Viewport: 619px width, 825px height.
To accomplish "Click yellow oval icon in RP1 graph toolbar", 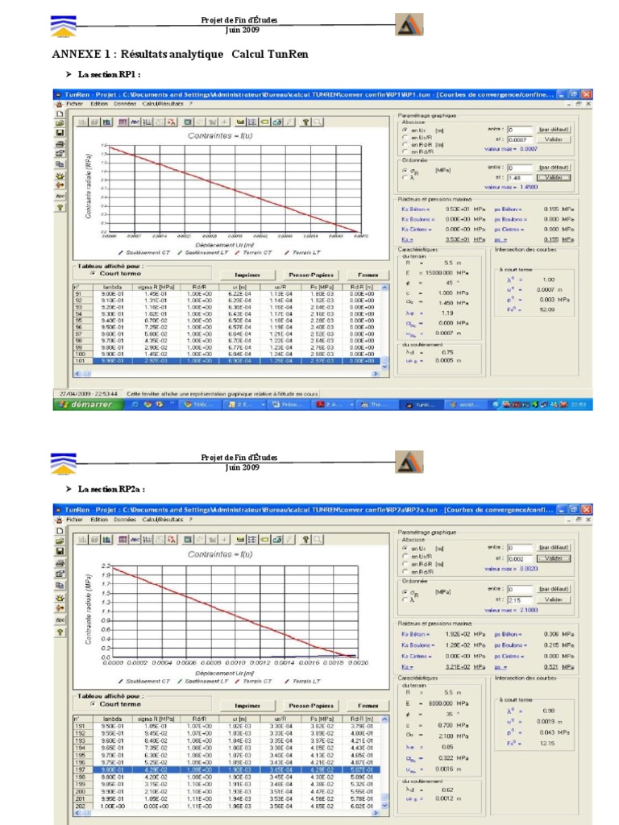I will [x=264, y=122].
